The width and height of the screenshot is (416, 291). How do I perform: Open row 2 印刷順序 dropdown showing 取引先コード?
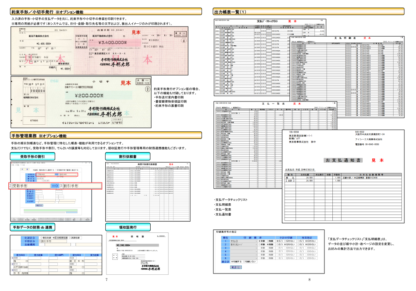[x=244, y=244]
